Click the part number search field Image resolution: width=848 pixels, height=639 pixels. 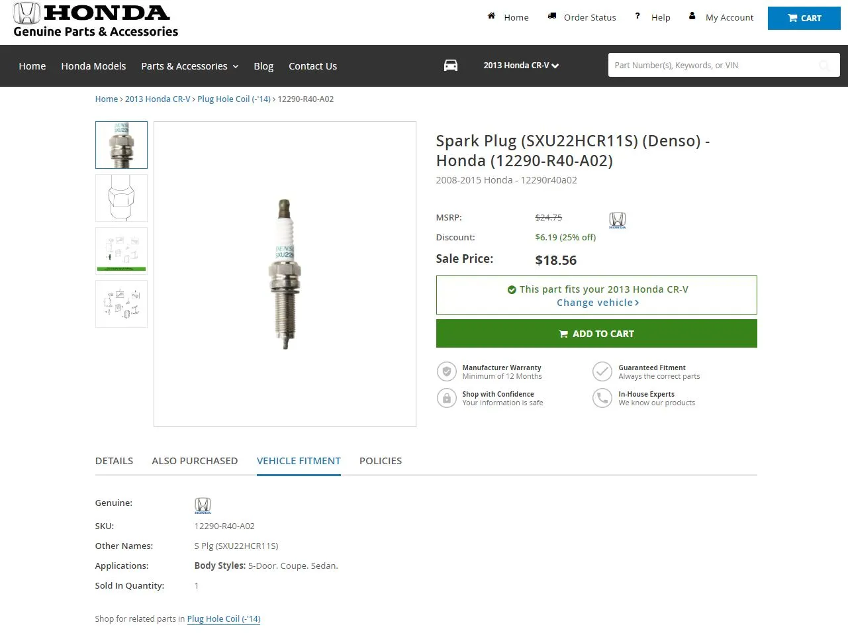click(x=712, y=65)
